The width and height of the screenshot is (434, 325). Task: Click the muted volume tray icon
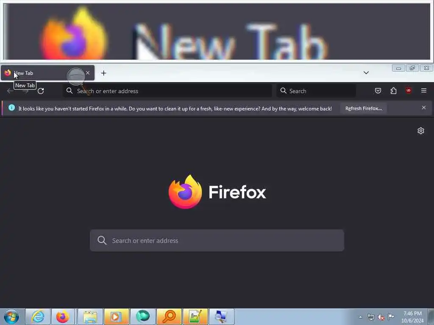coord(381,317)
